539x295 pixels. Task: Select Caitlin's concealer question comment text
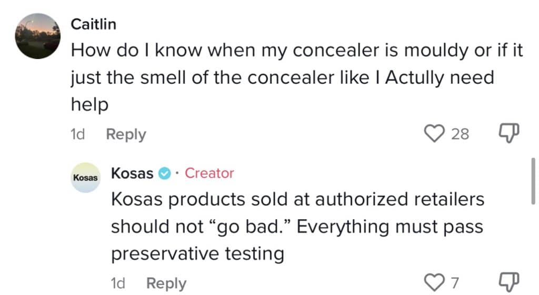[297, 77]
